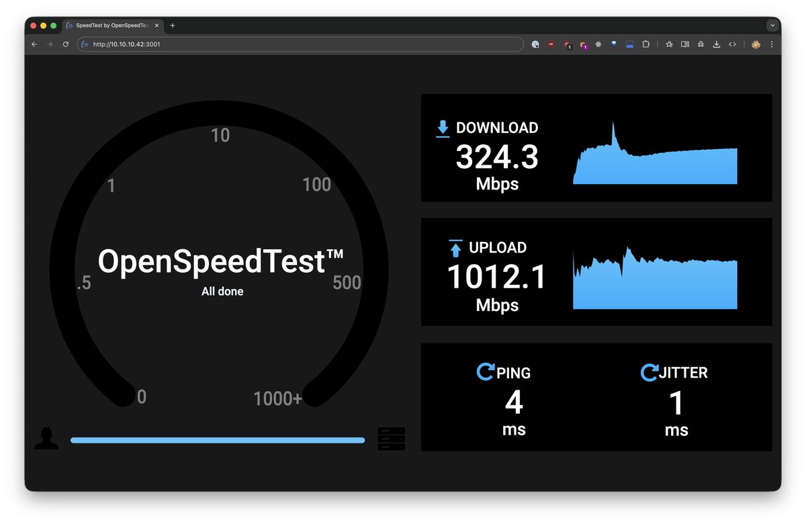Viewport: 806px width, 524px height.
Task: Open the Chrome three-dot menu
Action: click(x=771, y=44)
